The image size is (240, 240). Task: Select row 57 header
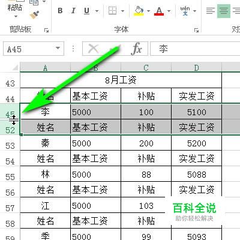click(10, 205)
